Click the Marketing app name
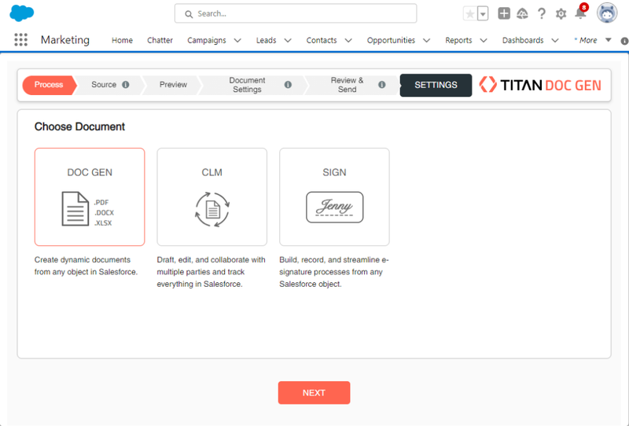 (65, 40)
